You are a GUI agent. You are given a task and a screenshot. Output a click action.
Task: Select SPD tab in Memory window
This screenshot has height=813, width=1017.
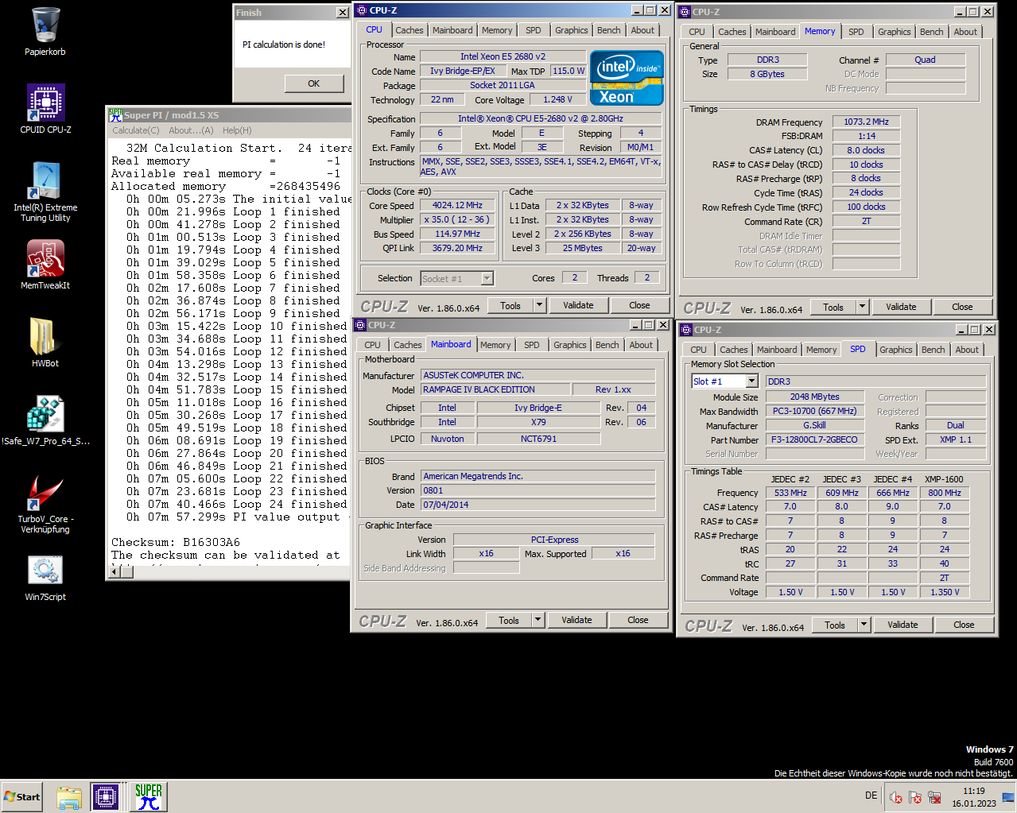tap(856, 32)
